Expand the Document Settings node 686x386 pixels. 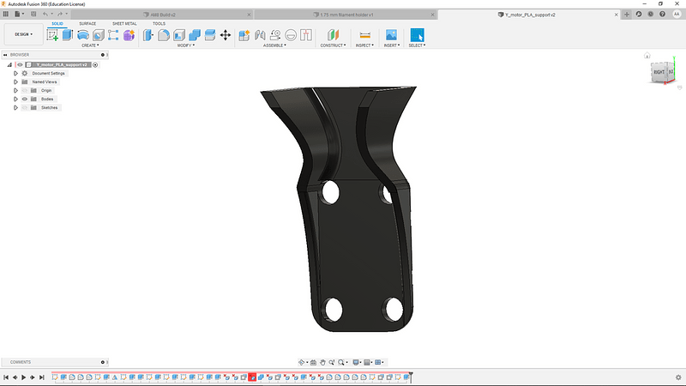point(15,74)
